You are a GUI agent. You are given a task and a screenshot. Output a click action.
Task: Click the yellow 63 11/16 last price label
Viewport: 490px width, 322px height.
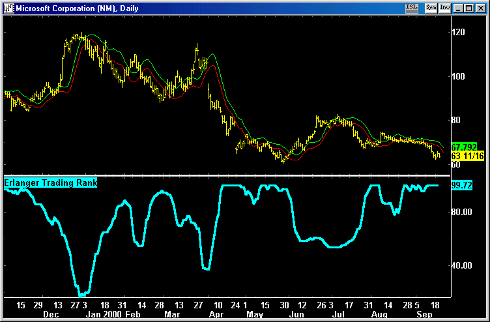tap(467, 156)
